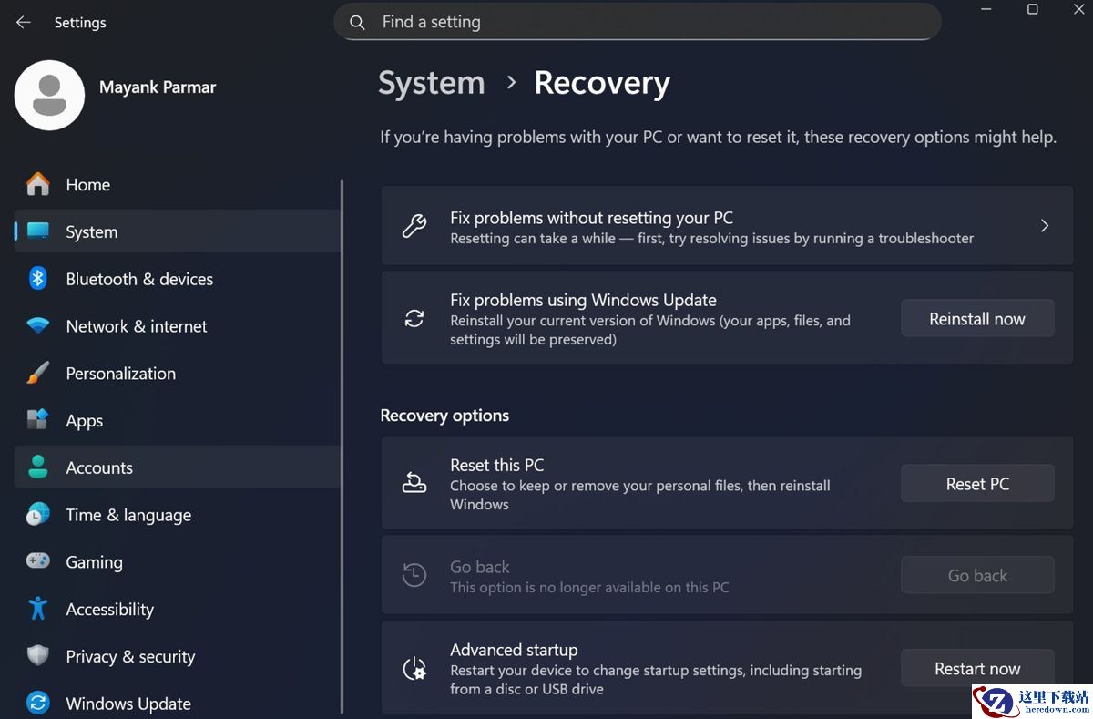The width and height of the screenshot is (1093, 719).
Task: Click the search magnifier icon
Action: coord(357,23)
